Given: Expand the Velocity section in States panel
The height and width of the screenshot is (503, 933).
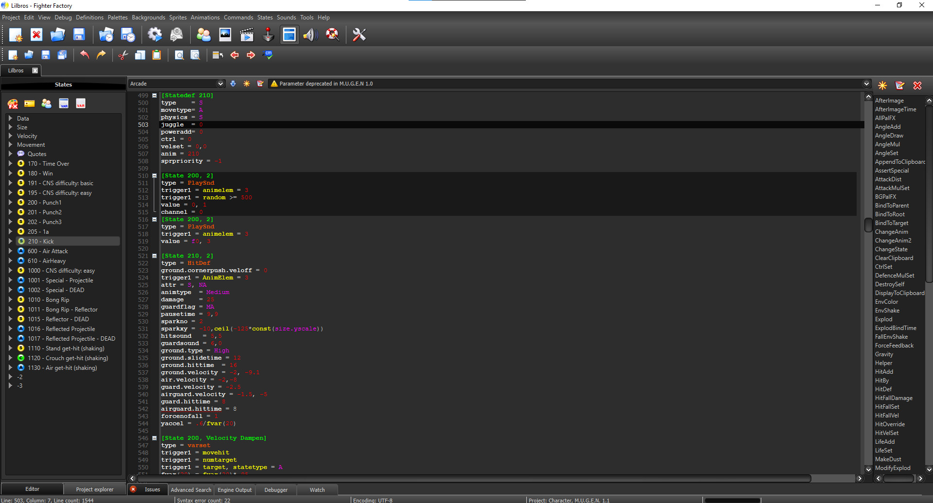Looking at the screenshot, I should tap(11, 136).
